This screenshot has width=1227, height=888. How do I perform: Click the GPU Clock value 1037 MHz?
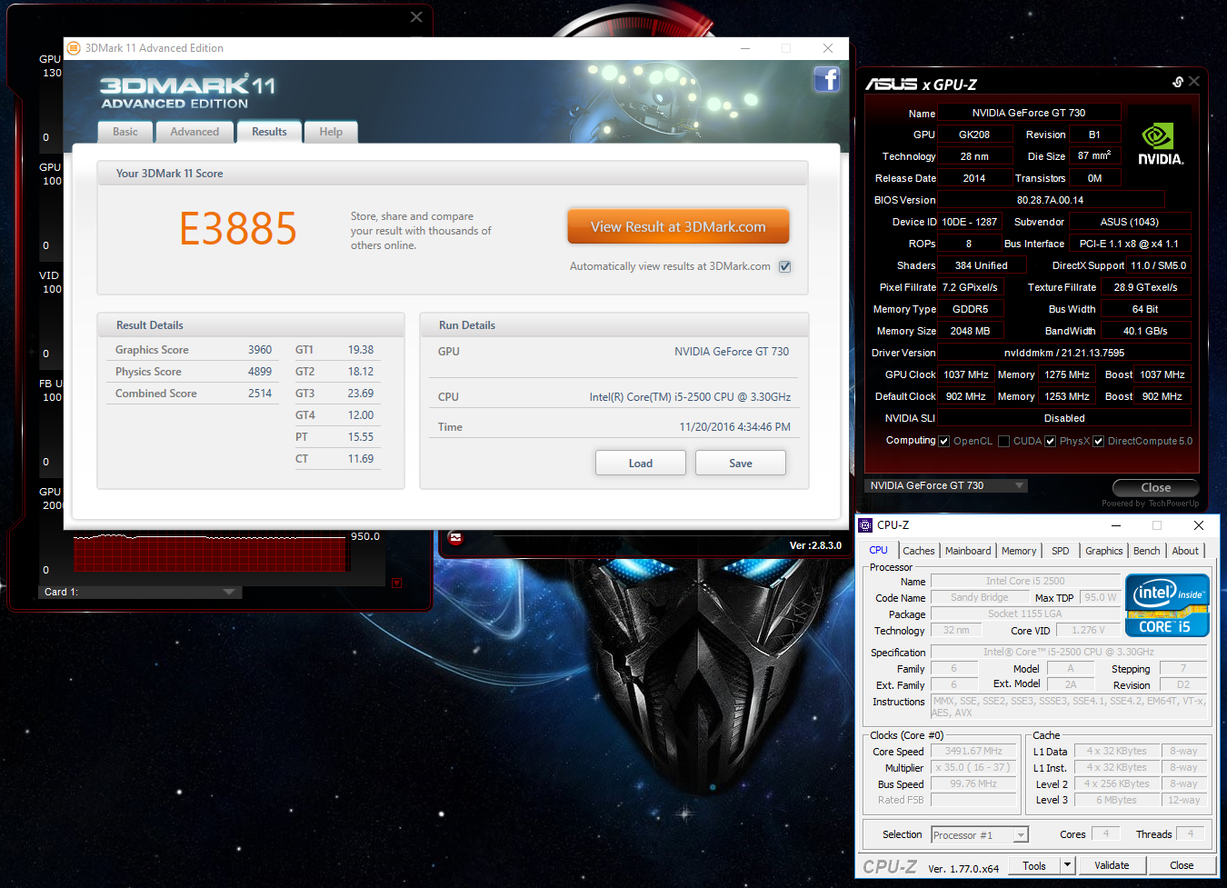(966, 374)
